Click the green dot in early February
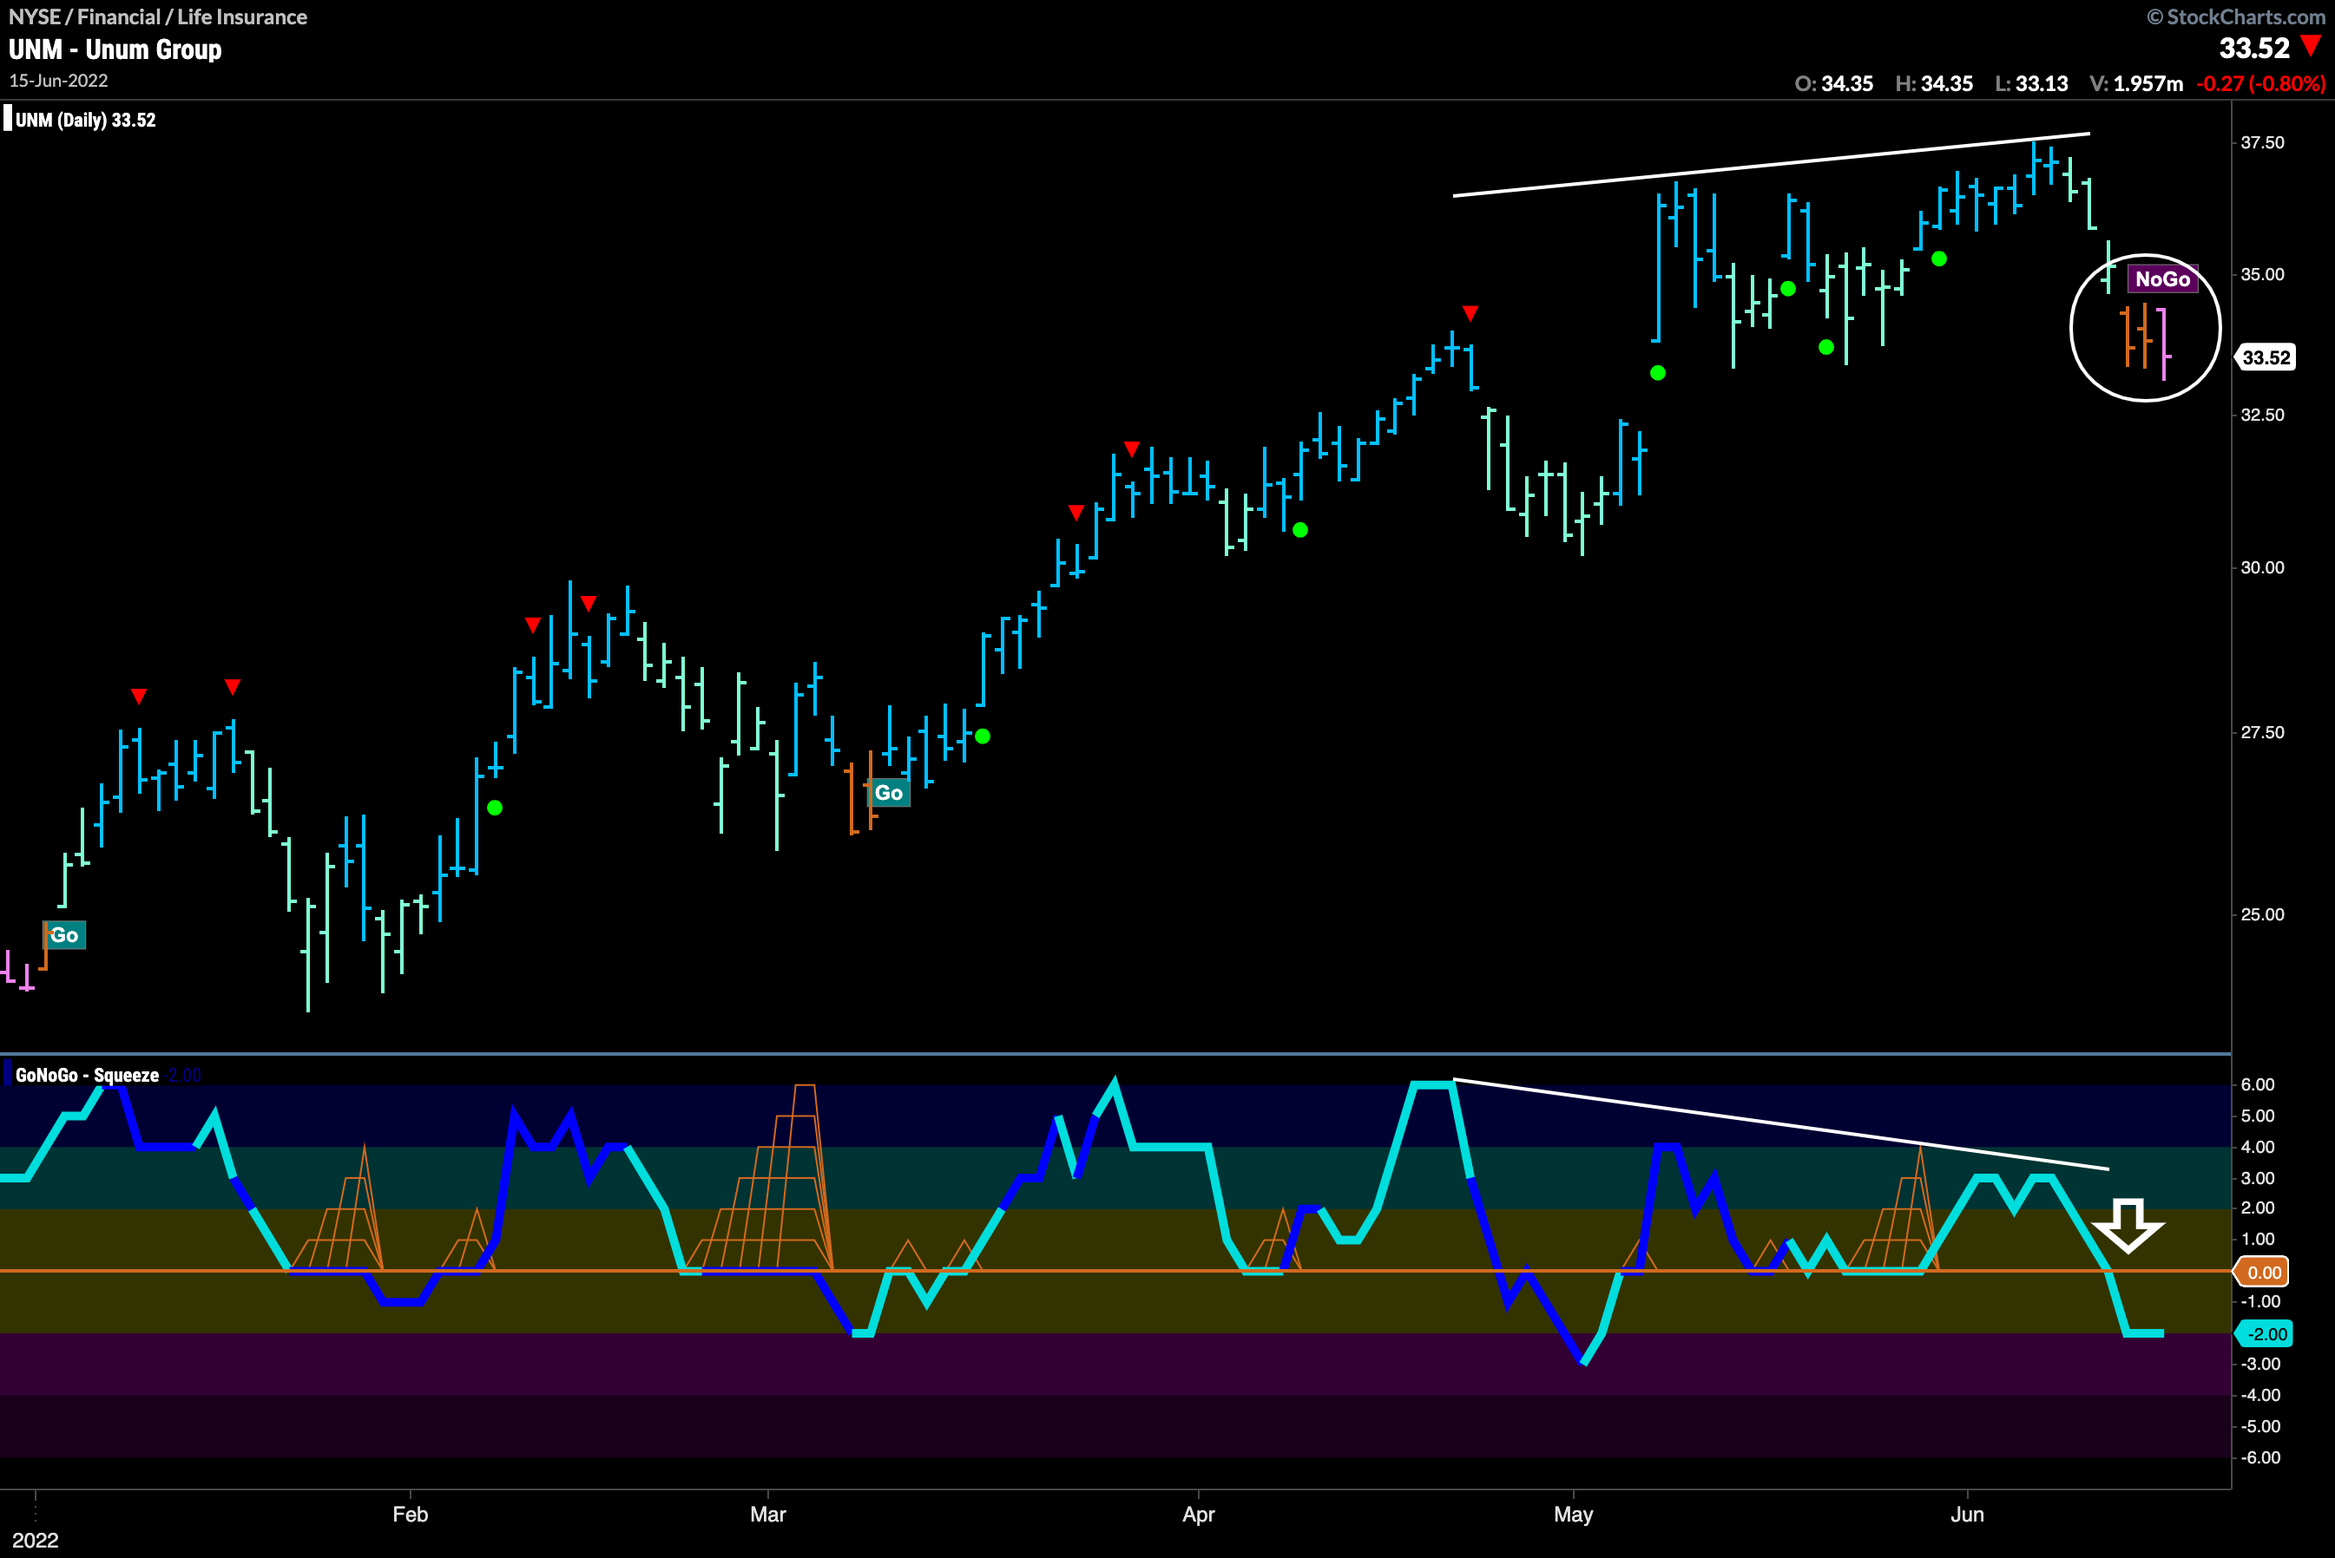The width and height of the screenshot is (2335, 1558). [495, 808]
